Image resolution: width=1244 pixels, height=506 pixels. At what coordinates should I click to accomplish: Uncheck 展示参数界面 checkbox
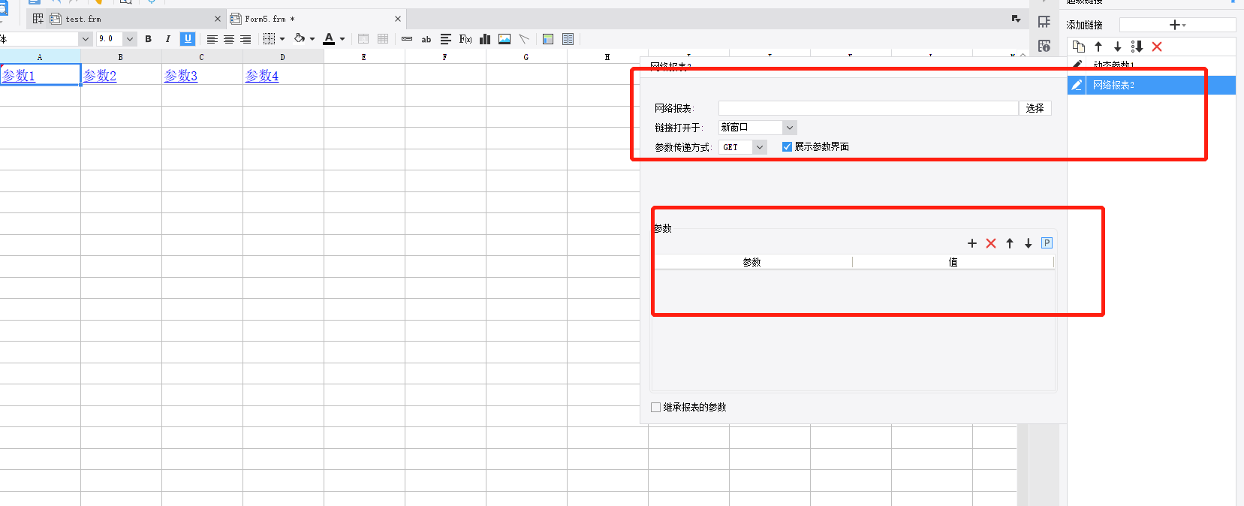[x=787, y=147]
